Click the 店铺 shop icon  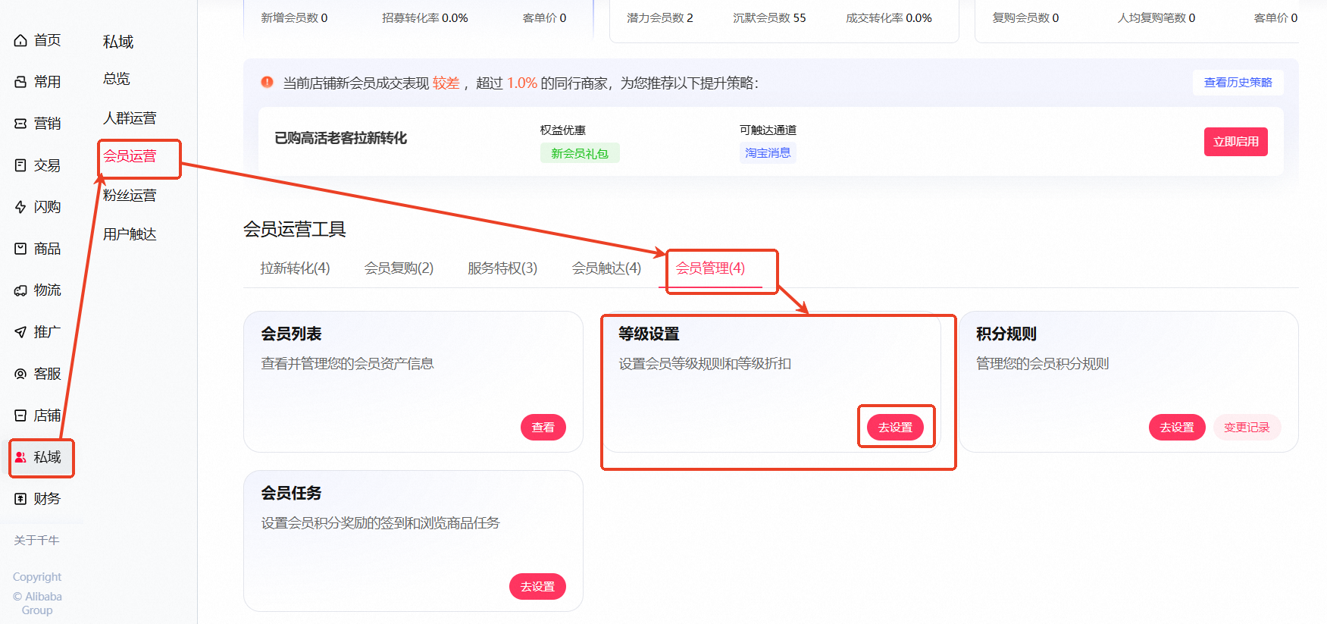coord(20,415)
